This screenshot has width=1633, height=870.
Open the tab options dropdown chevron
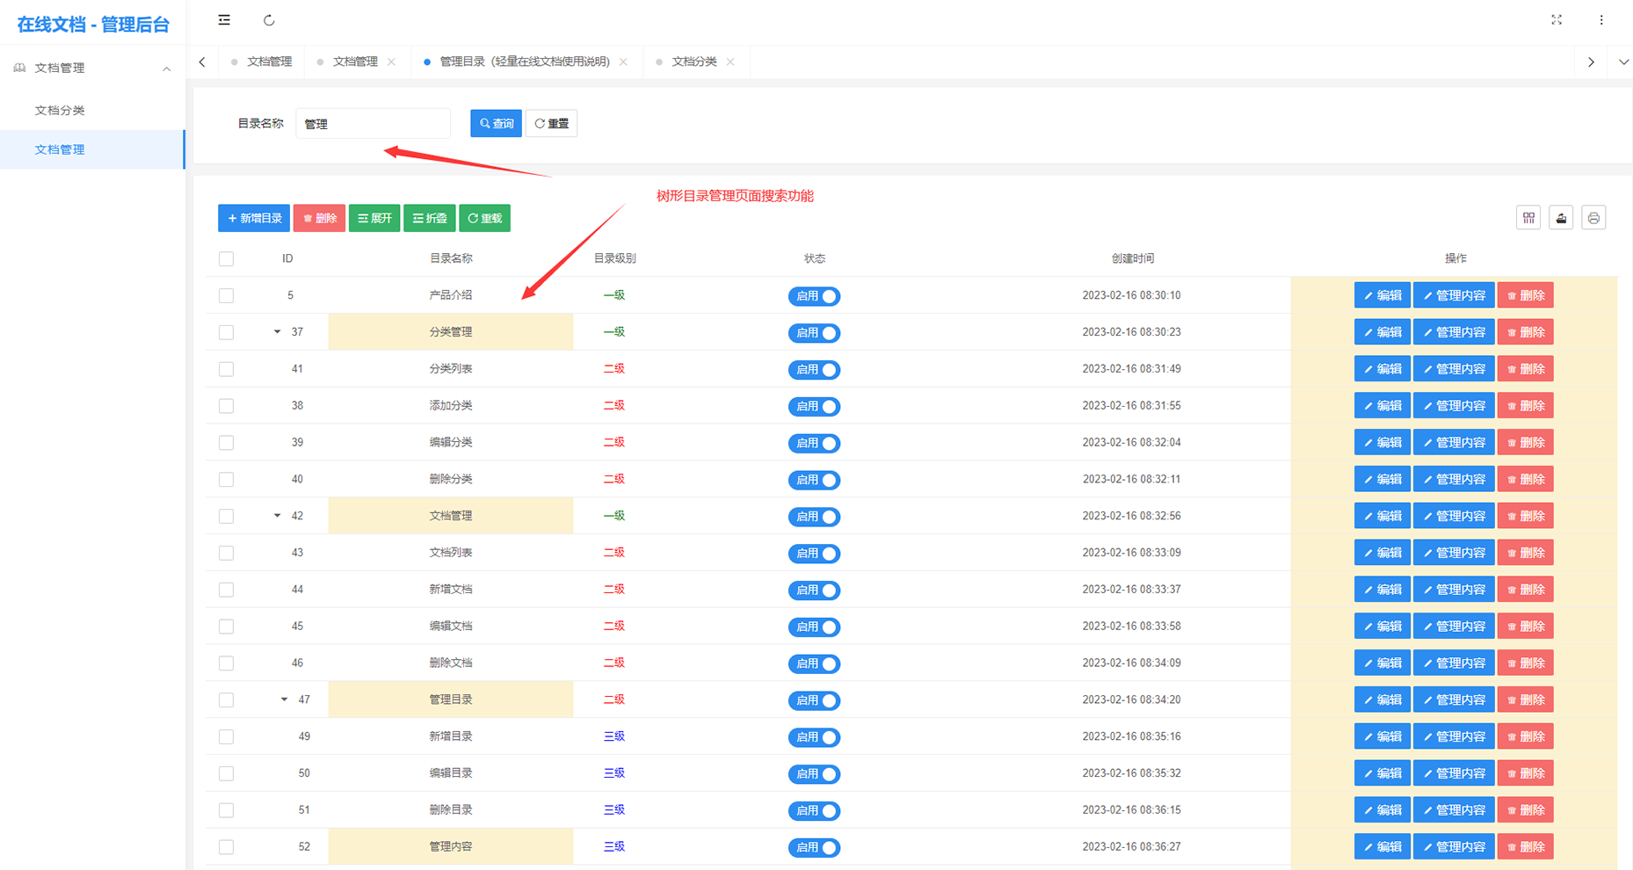pos(1622,62)
